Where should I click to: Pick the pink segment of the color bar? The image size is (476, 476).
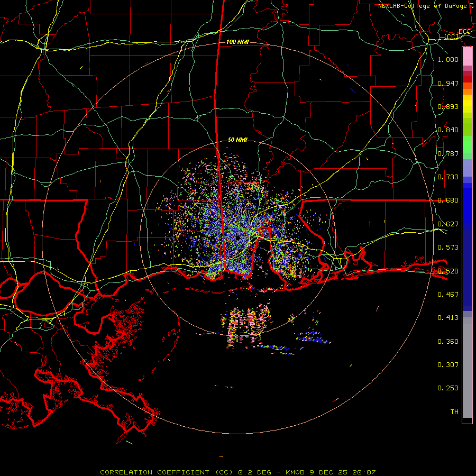pos(467,57)
